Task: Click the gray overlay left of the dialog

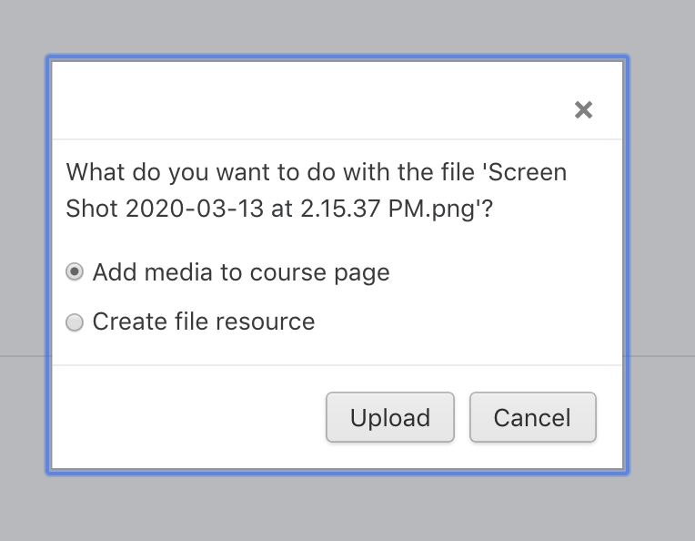Action: 22,266
